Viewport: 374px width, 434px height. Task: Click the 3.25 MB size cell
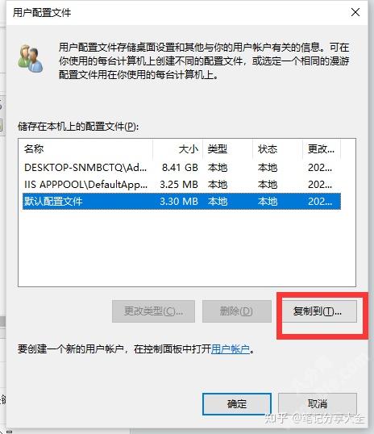[x=179, y=185]
